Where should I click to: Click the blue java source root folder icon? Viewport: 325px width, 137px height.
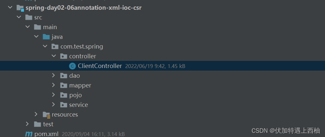pos(46,37)
